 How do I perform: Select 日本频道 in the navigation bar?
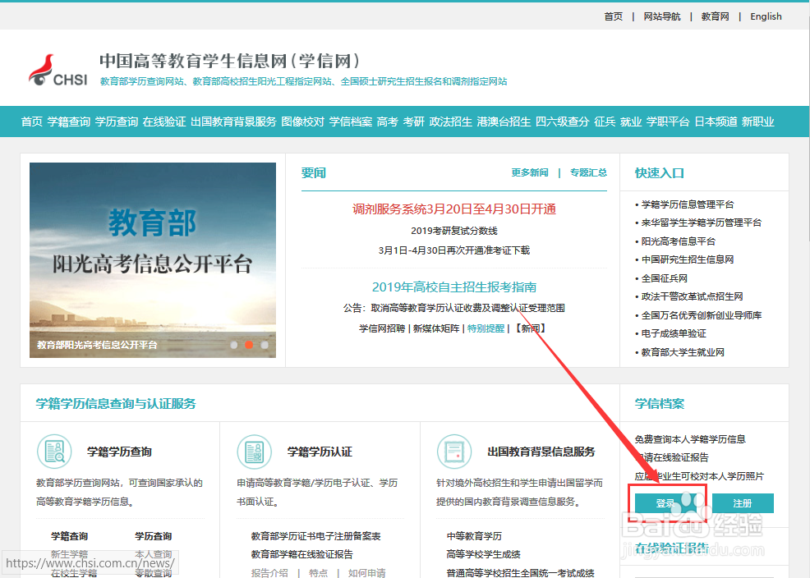(716, 122)
